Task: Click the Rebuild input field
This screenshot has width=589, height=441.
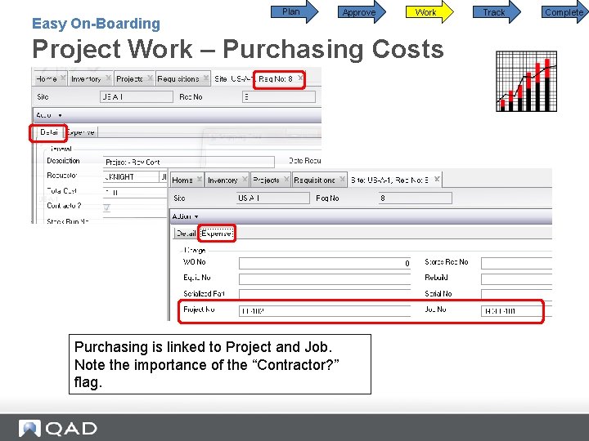Action: 516,279
